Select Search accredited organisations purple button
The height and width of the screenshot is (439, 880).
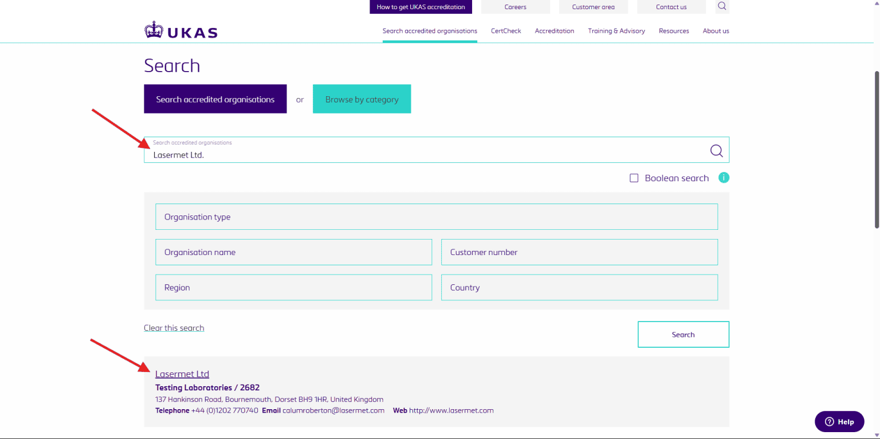(x=215, y=99)
